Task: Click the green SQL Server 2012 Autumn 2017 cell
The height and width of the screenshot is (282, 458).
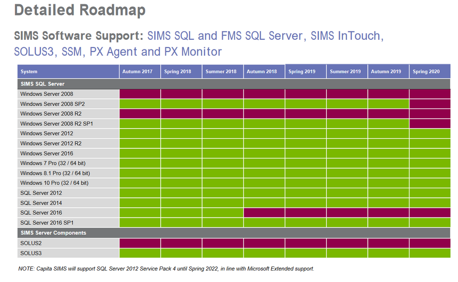Action: tap(140, 193)
